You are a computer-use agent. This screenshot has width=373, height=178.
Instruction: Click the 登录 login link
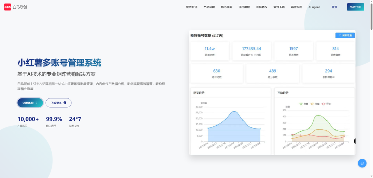[x=334, y=7]
